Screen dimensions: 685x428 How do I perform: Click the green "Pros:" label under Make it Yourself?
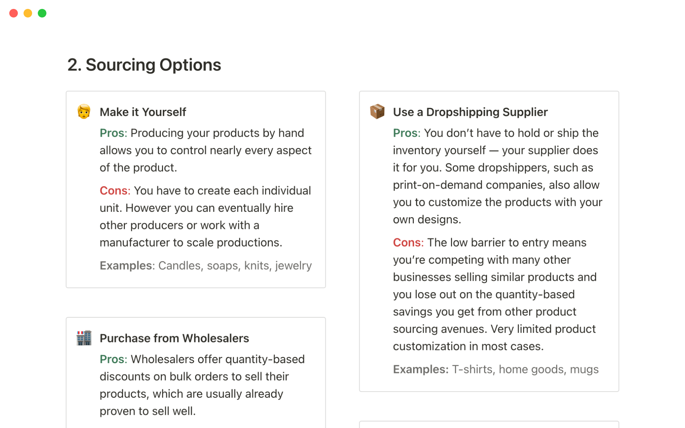113,133
